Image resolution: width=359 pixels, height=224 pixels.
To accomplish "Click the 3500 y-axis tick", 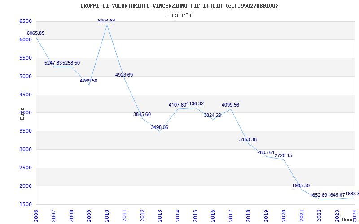I will point(26,131).
